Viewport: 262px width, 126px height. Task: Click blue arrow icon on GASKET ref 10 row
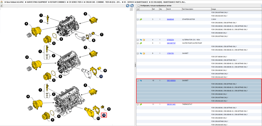click(141, 80)
